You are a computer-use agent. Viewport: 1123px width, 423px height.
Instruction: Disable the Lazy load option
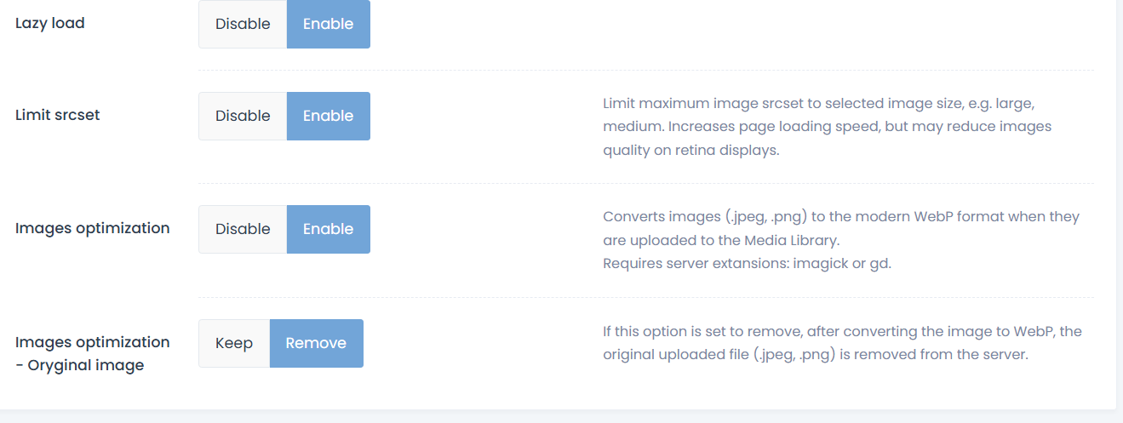point(243,24)
